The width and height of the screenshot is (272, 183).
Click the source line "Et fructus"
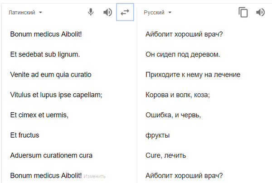coord(24,135)
